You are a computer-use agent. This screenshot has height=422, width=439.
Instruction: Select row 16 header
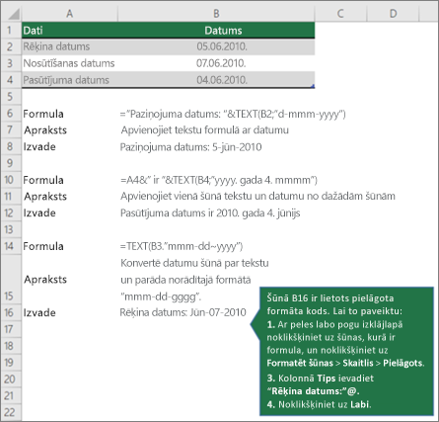pos(11,312)
